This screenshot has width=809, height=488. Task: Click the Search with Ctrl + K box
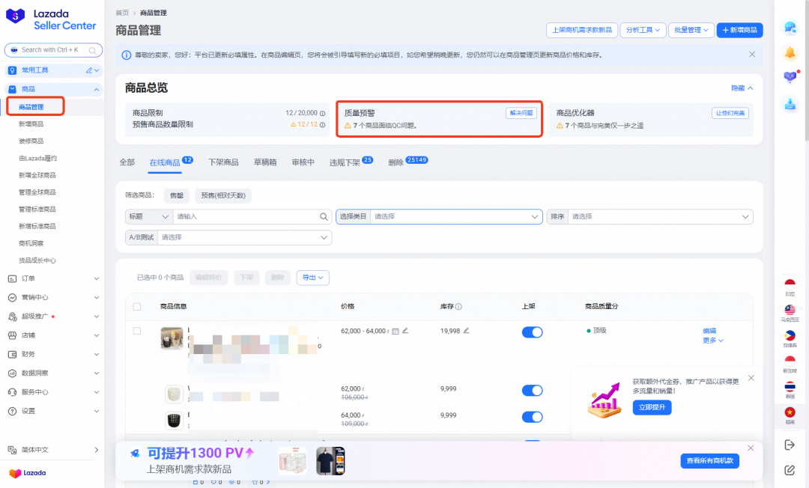click(53, 50)
